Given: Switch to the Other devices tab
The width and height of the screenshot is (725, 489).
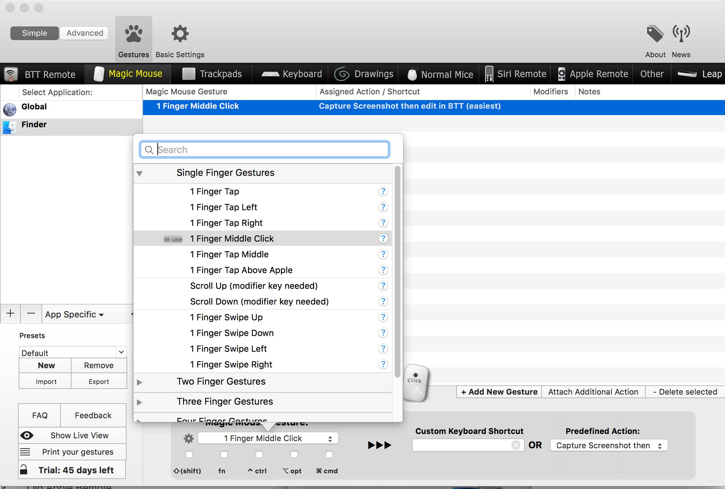Looking at the screenshot, I should pos(652,74).
